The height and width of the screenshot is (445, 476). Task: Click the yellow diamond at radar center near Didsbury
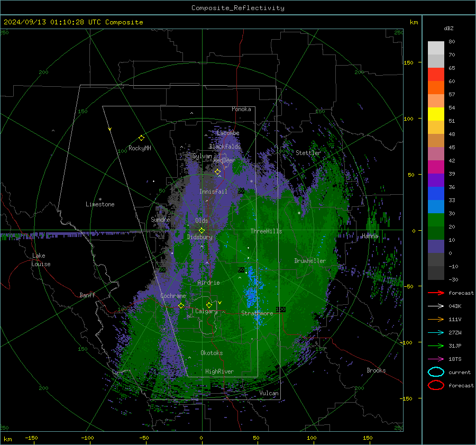tap(202, 231)
